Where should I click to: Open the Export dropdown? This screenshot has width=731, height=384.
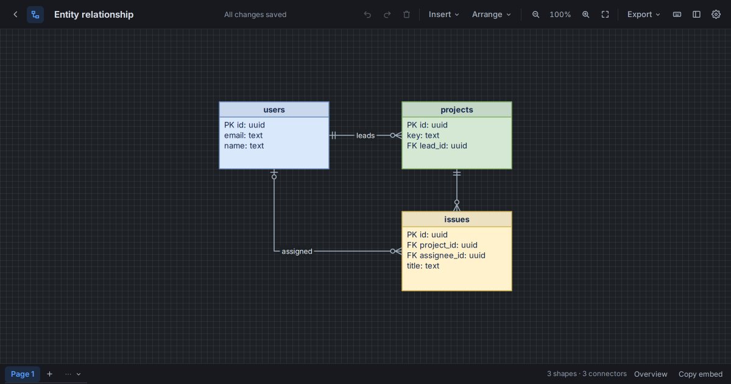pos(644,15)
